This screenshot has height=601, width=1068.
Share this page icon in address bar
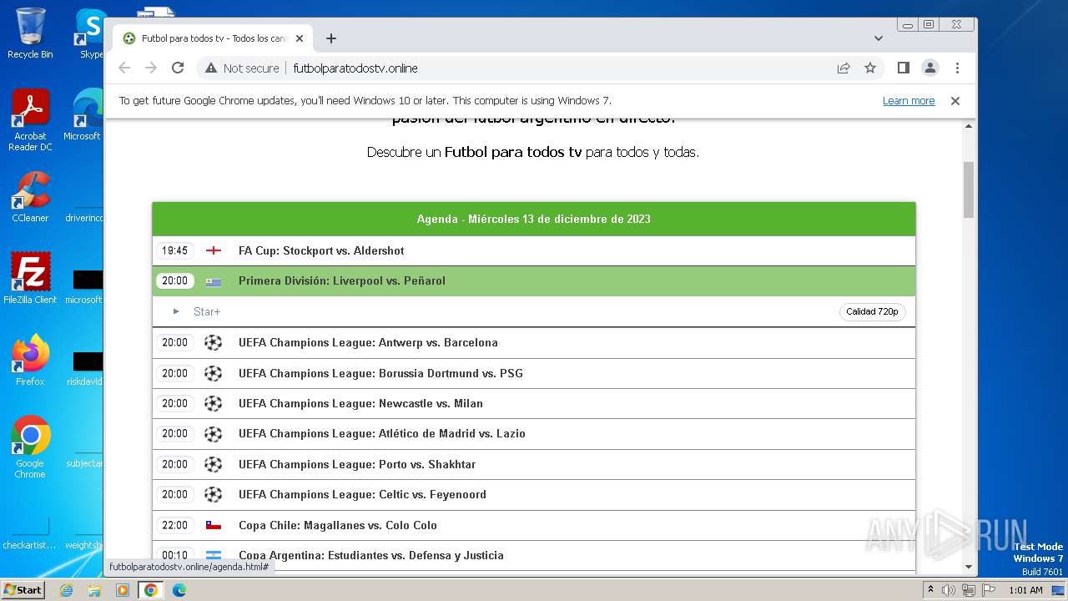(844, 68)
